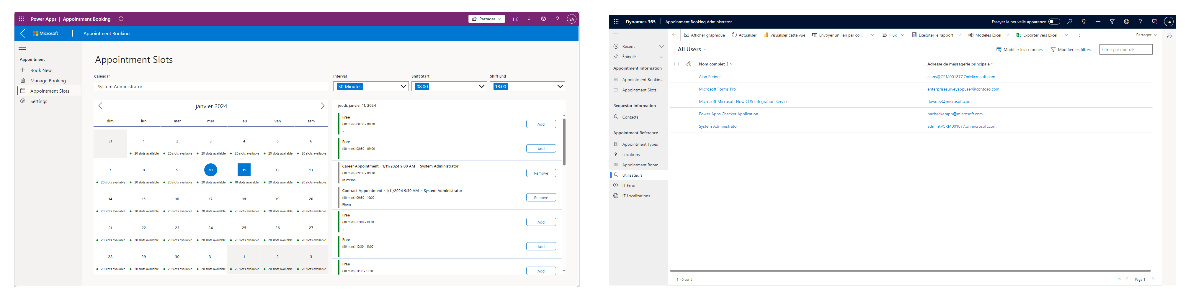This screenshot has width=1196, height=302.
Task: Click back arrow in Dynamics 365 command bar
Action: point(675,35)
